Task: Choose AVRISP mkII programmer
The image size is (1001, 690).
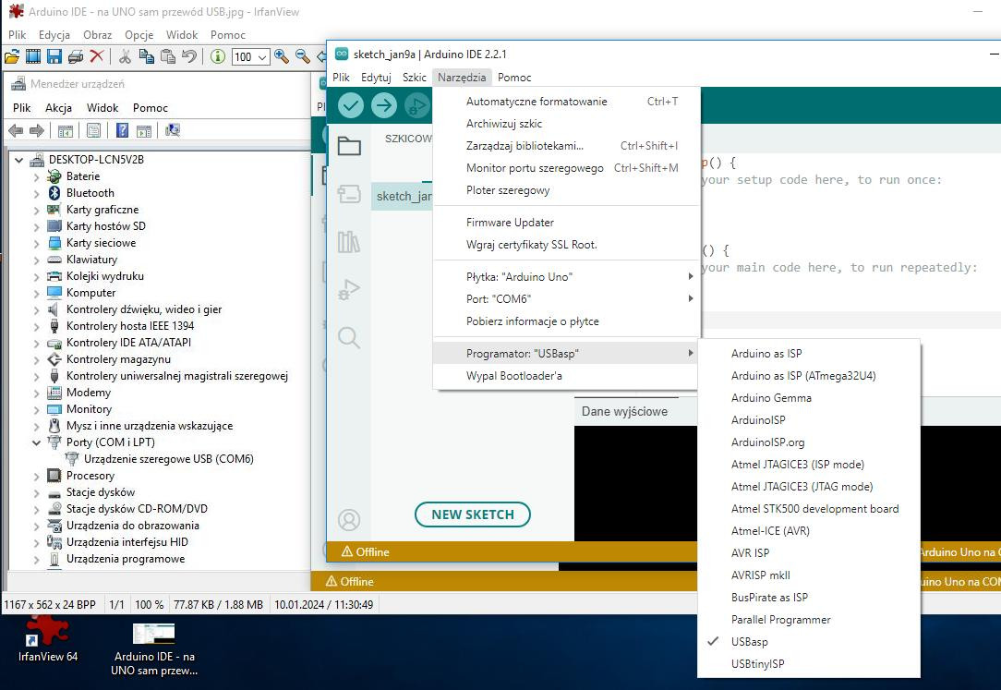Action: tap(759, 575)
